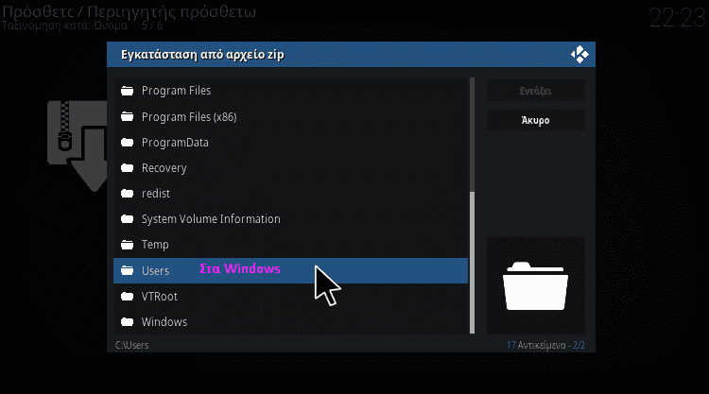This screenshot has width=709, height=394.
Task: Click the Kodi logo in the dialog header
Action: click(x=579, y=55)
